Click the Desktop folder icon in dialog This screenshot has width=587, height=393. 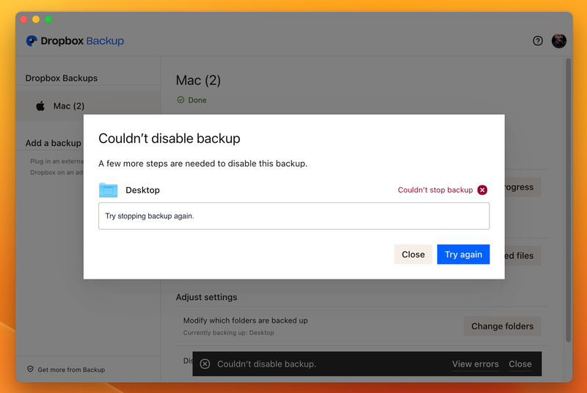[x=108, y=190]
